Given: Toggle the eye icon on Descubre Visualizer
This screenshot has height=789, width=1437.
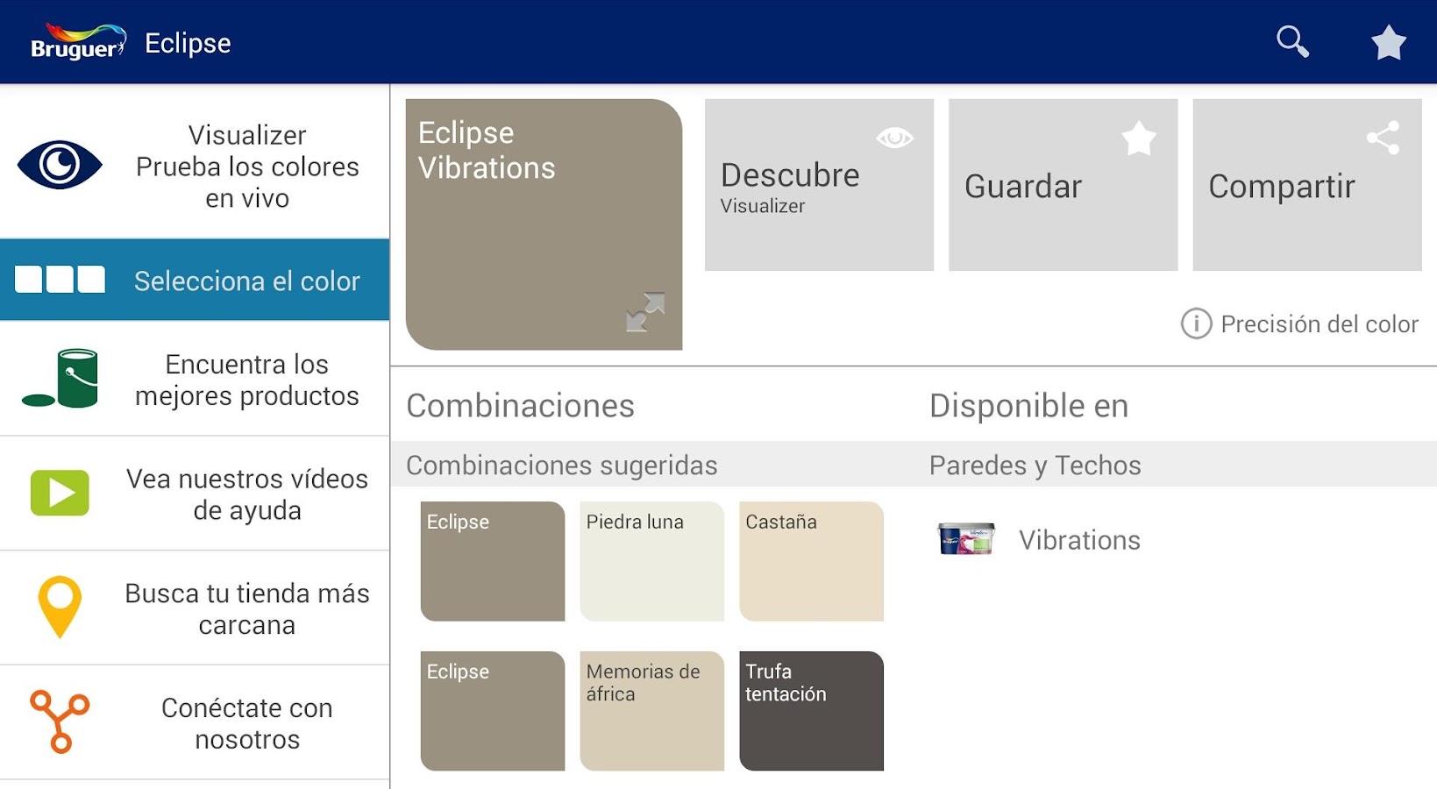Looking at the screenshot, I should (893, 138).
